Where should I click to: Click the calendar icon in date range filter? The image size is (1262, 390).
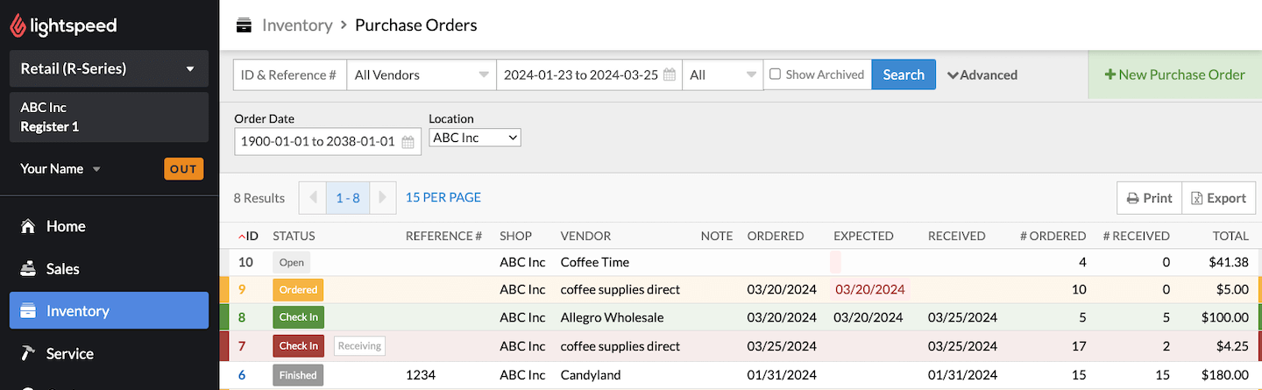pos(670,75)
